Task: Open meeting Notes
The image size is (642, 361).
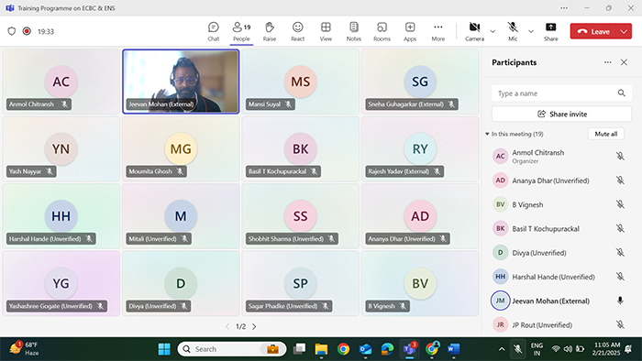Action: 354,31
